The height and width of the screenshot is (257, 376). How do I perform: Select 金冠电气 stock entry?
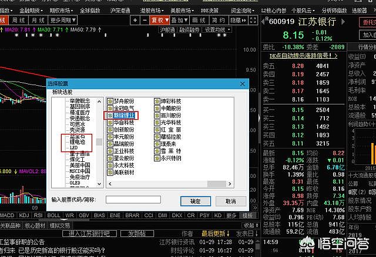coord(120,109)
